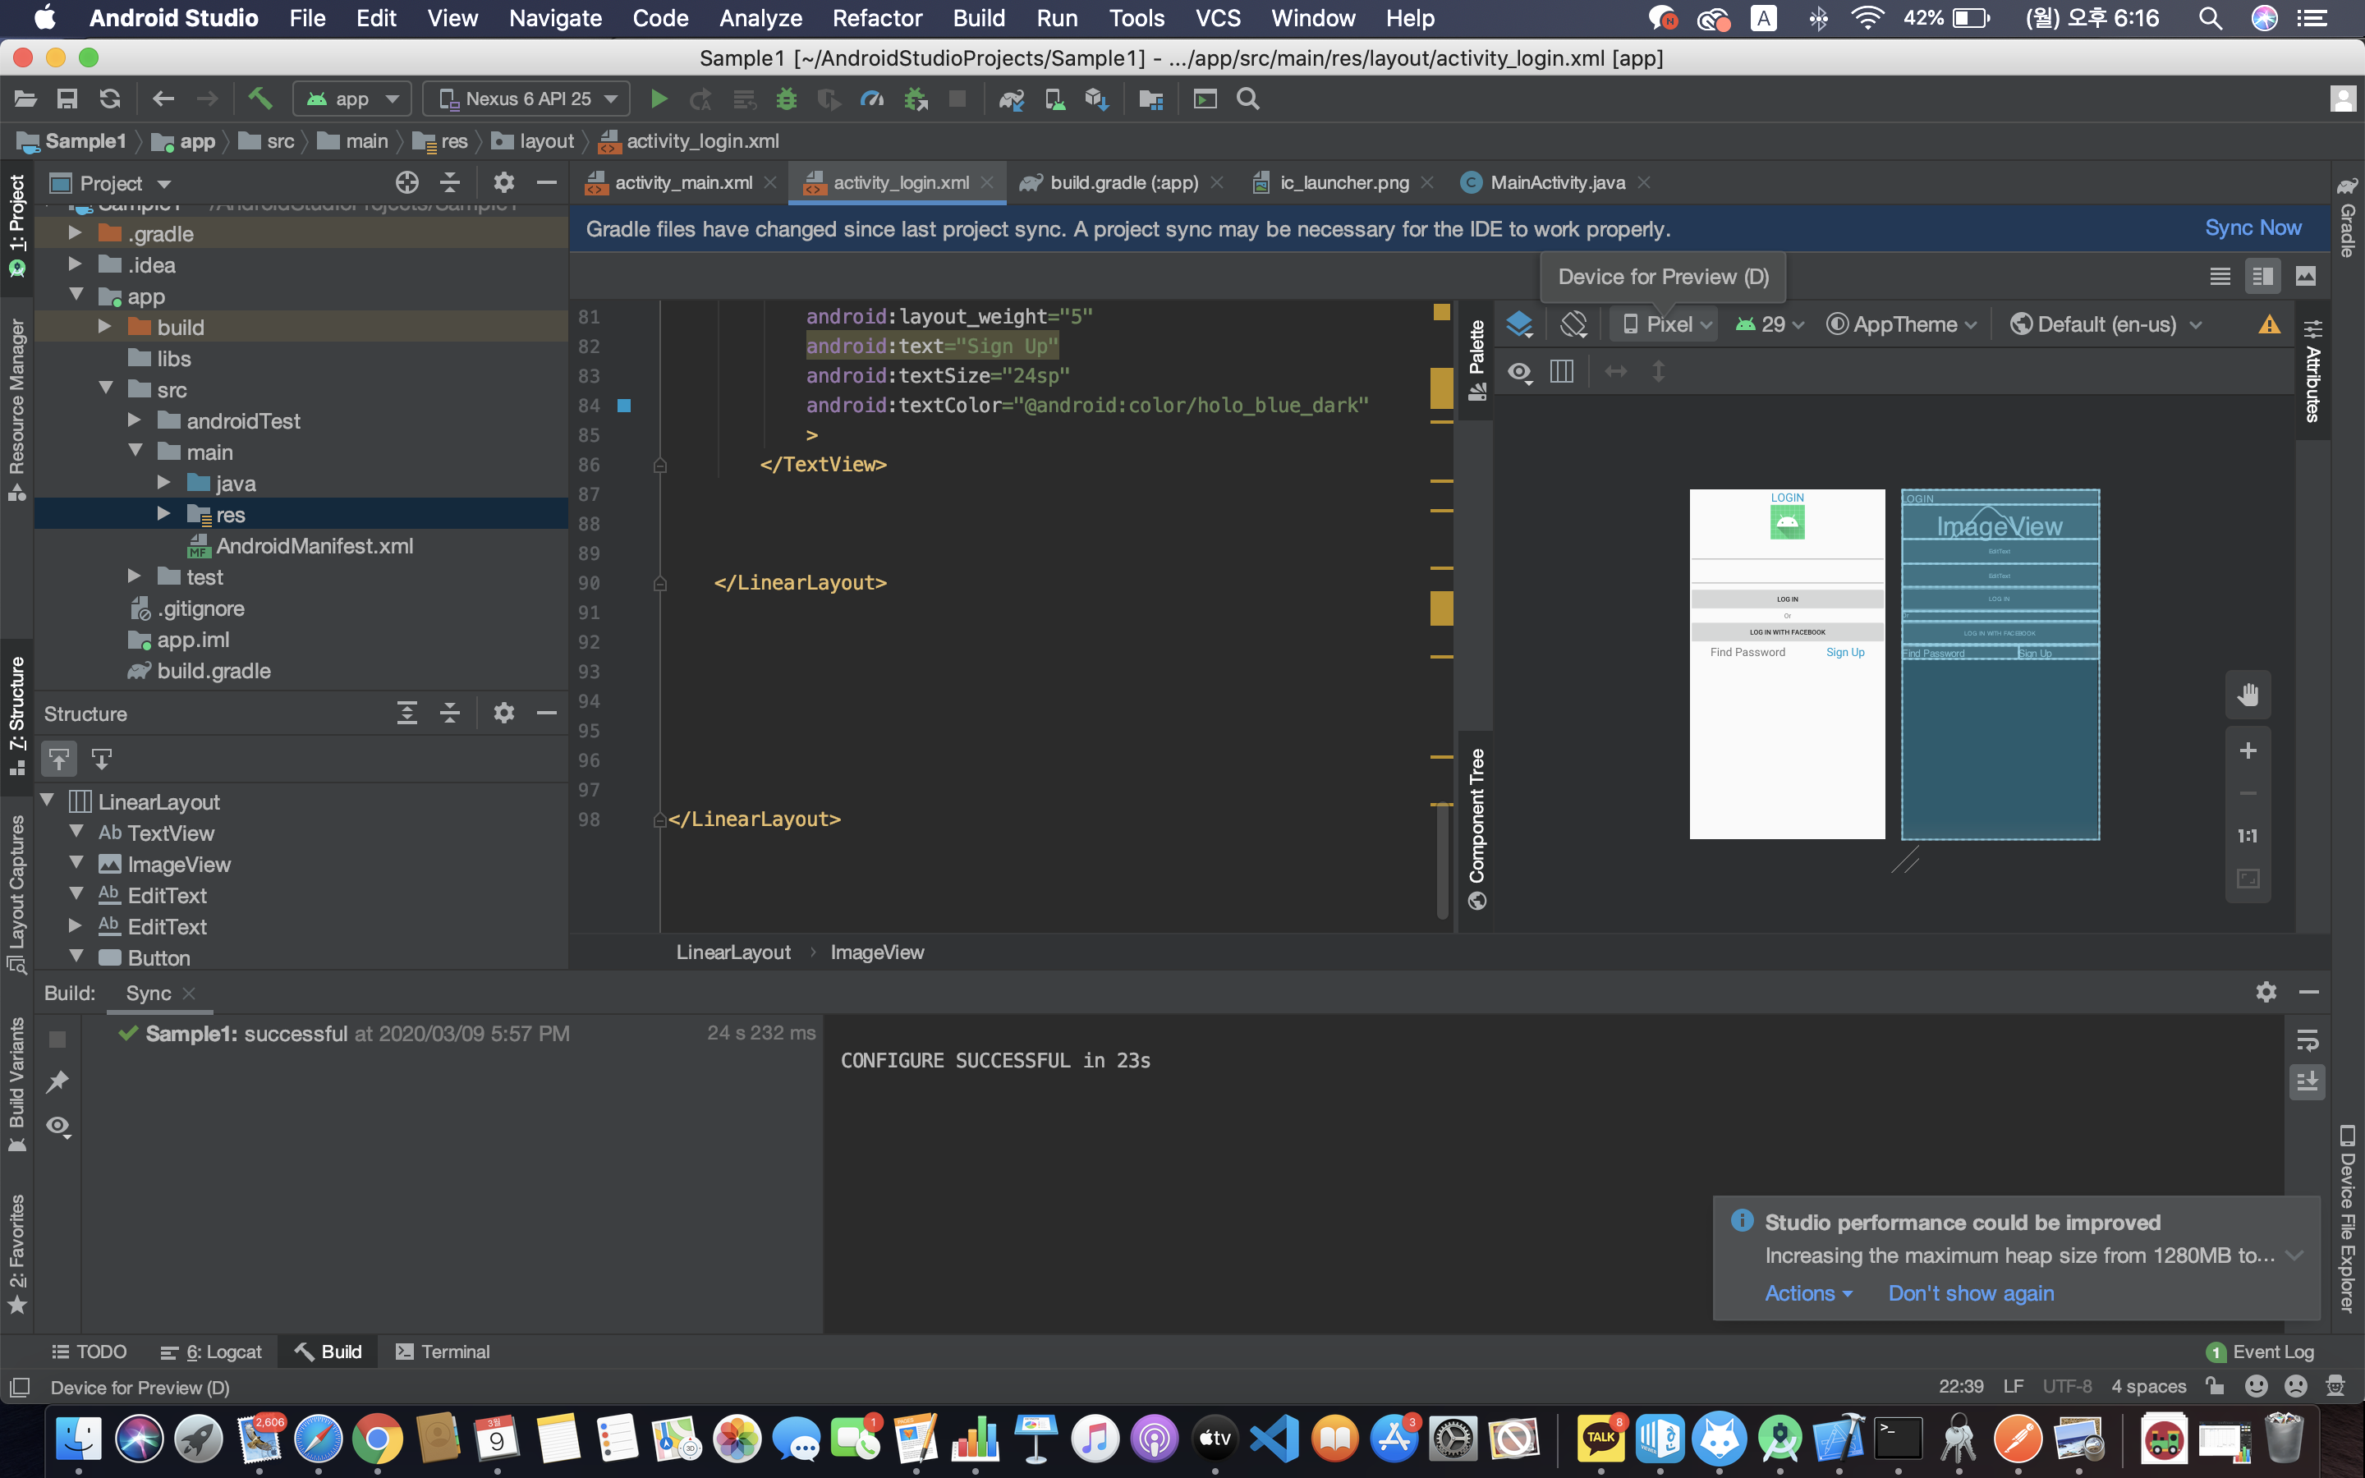The width and height of the screenshot is (2365, 1478).
Task: Click Sync Project with Gradle Files icon
Action: point(1012,99)
